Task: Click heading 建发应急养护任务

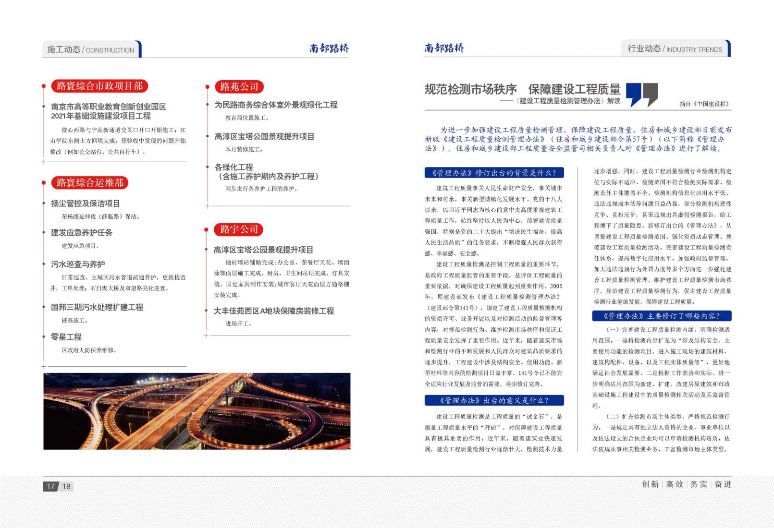Action: pos(82,232)
